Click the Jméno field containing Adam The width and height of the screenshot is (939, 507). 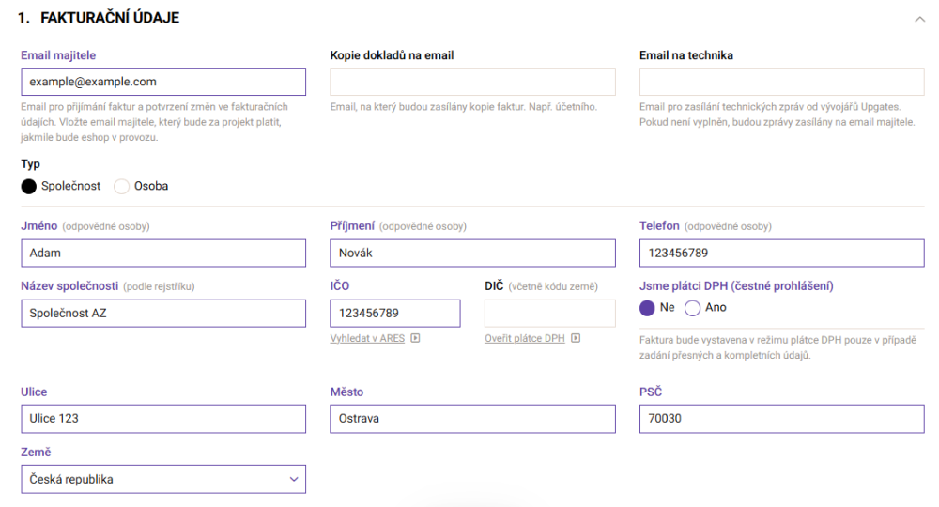(162, 253)
